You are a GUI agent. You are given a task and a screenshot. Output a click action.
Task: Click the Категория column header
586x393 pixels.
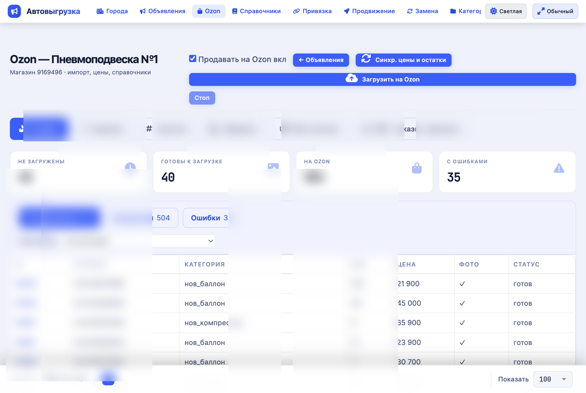[205, 264]
